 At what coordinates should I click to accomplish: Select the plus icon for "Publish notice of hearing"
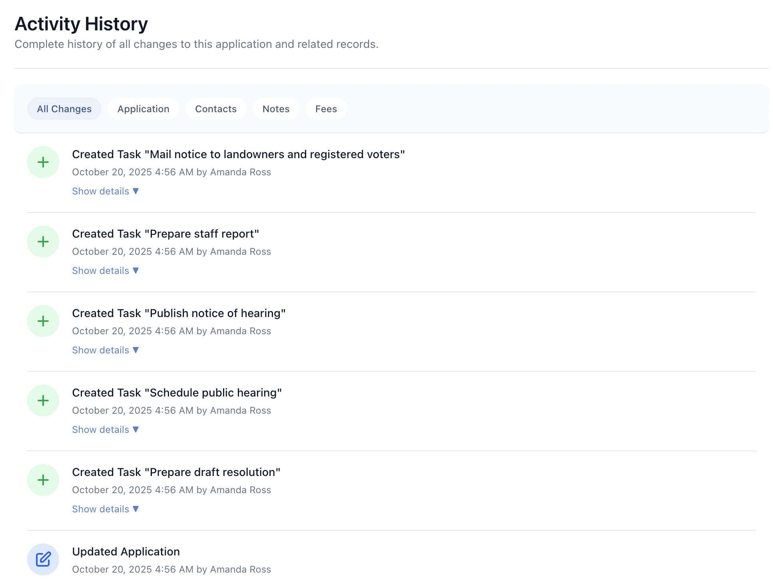[x=43, y=321]
